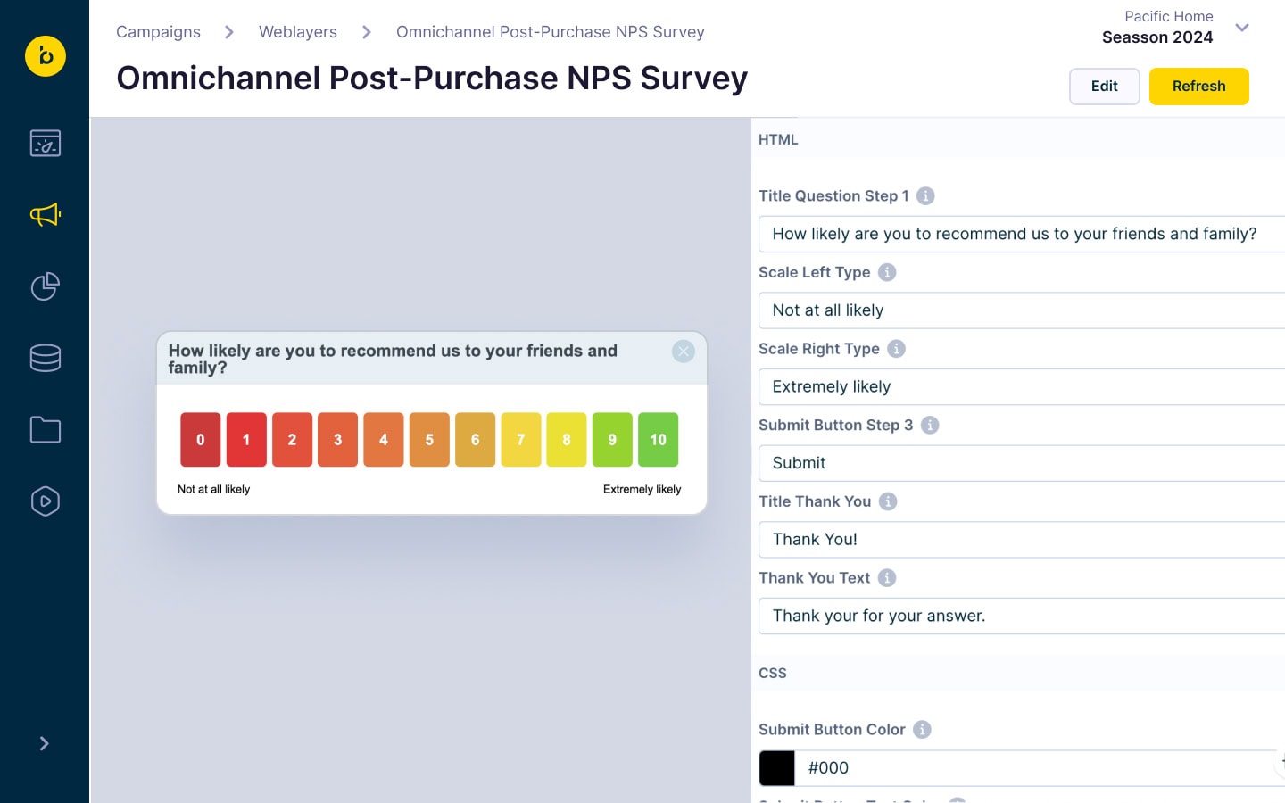The width and height of the screenshot is (1285, 803).
Task: Close the NPS survey preview popup
Action: point(684,352)
